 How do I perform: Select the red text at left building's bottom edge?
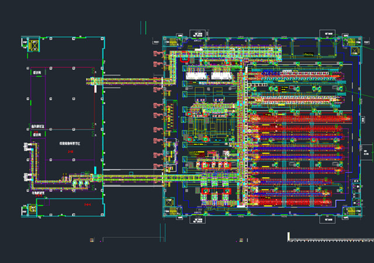(x=88, y=205)
